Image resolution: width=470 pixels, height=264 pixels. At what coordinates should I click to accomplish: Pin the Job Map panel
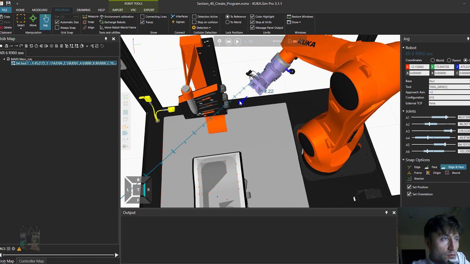106,38
